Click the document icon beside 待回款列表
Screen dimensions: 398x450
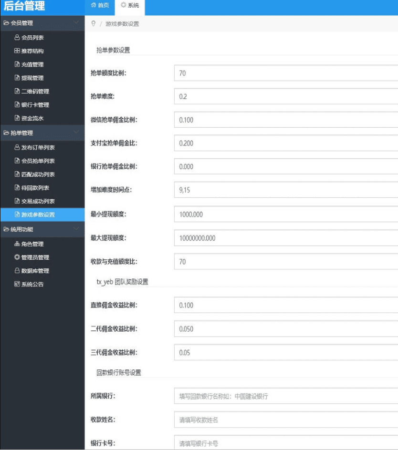click(x=17, y=188)
